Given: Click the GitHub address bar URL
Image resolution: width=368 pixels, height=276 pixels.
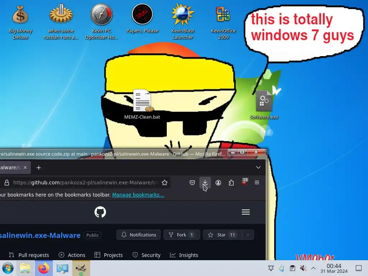Looking at the screenshot, I should point(86,183).
